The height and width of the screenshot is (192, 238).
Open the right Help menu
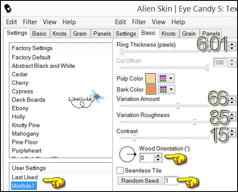(x=178, y=22)
